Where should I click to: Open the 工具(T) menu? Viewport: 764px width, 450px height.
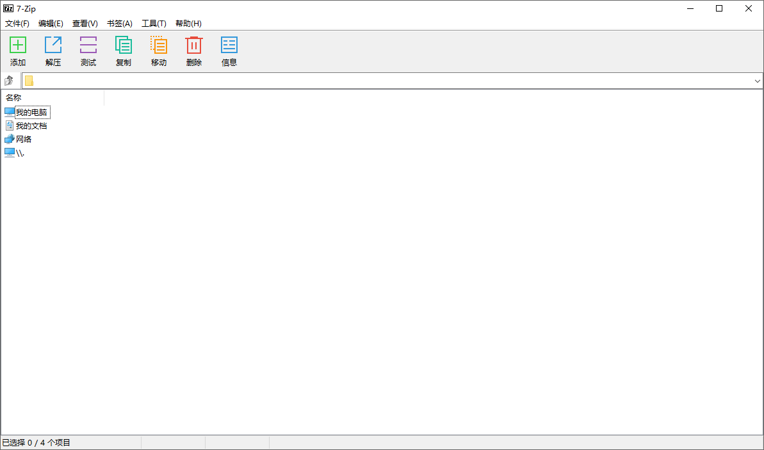point(154,24)
